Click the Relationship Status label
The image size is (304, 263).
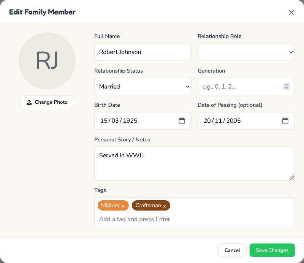[x=119, y=71]
